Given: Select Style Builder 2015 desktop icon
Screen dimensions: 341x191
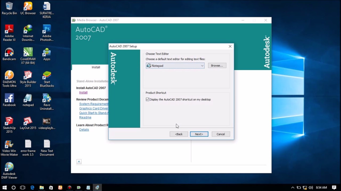Looking at the screenshot, I should pos(28,79).
